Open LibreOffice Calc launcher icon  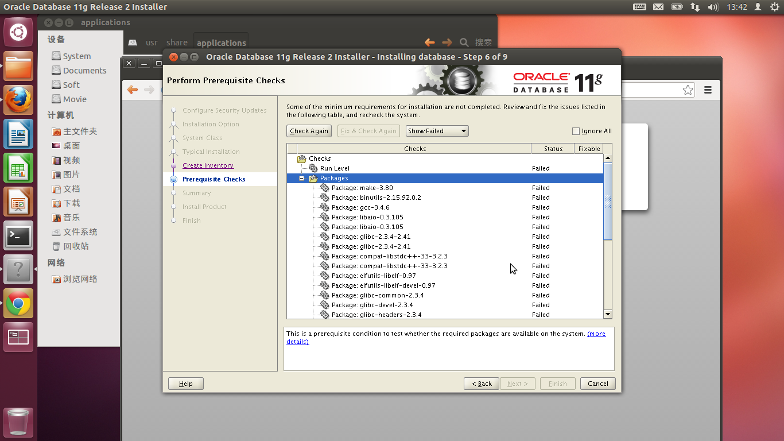pos(18,168)
